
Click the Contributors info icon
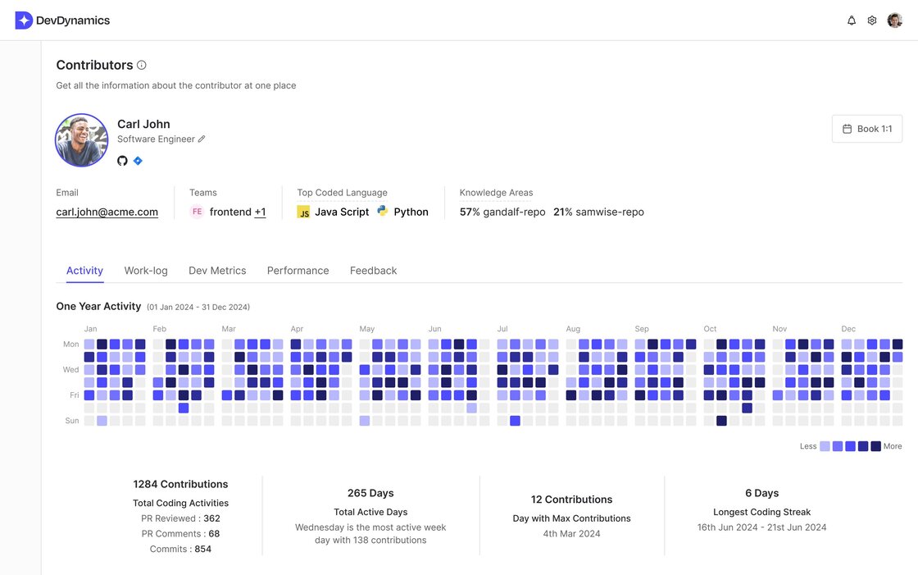(x=142, y=65)
